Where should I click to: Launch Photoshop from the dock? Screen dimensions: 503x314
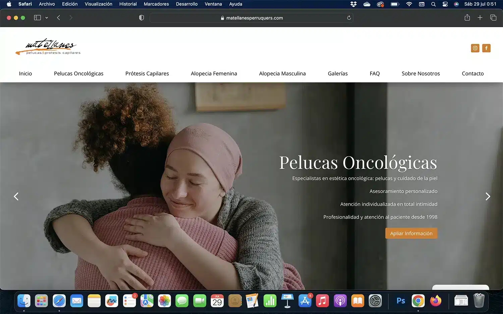pyautogui.click(x=401, y=301)
